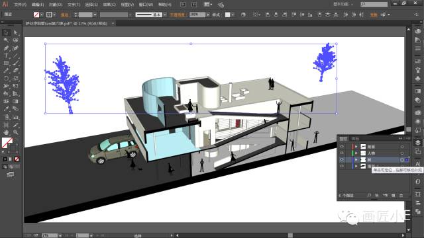Toggle visibility eye of highlighted layer

[342, 160]
